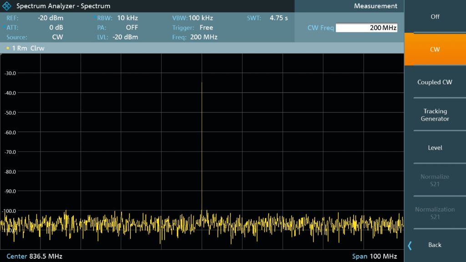
Task: Open the 1 Rm Clrw trace bar
Action: click(28, 48)
